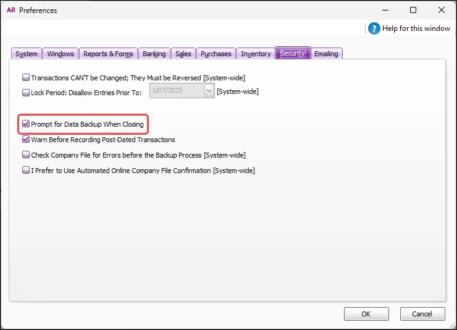The height and width of the screenshot is (330, 457).
Task: Disable Warn Before Recording Post-Dated Transactions
Action: click(26, 139)
